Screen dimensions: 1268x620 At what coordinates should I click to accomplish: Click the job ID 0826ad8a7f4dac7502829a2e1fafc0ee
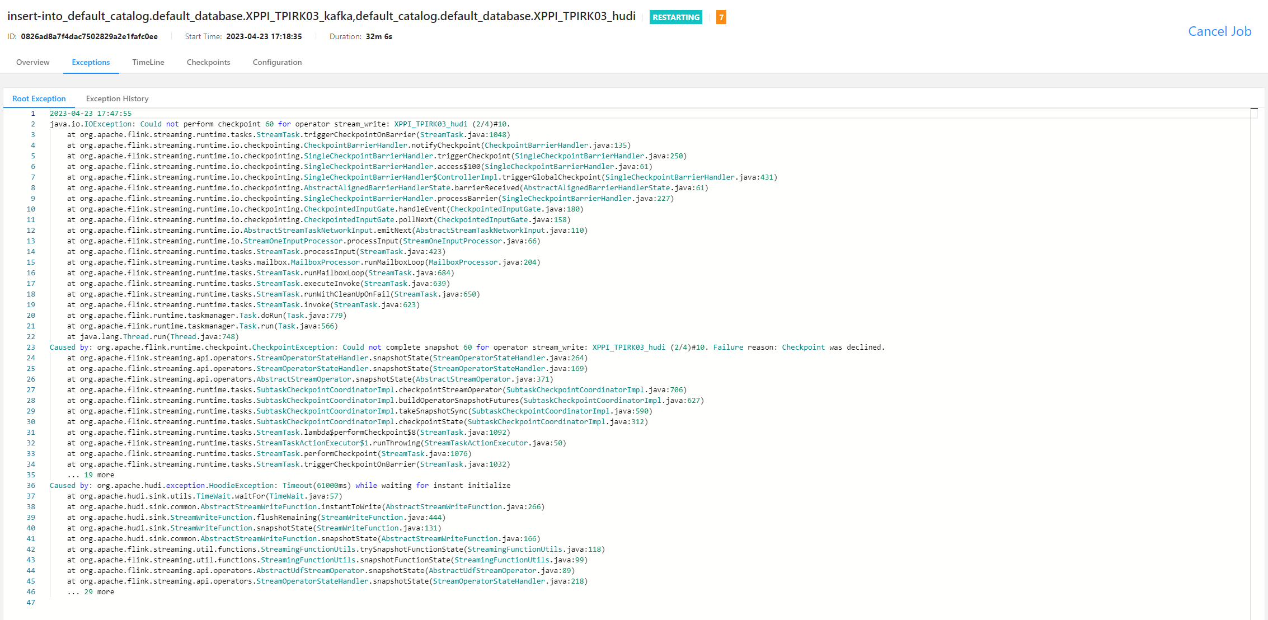(x=90, y=36)
